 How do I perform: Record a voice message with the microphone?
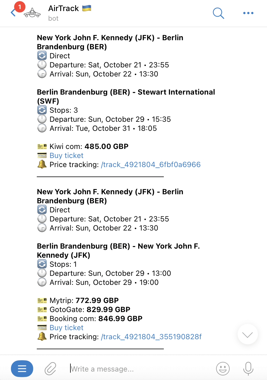[x=248, y=369]
